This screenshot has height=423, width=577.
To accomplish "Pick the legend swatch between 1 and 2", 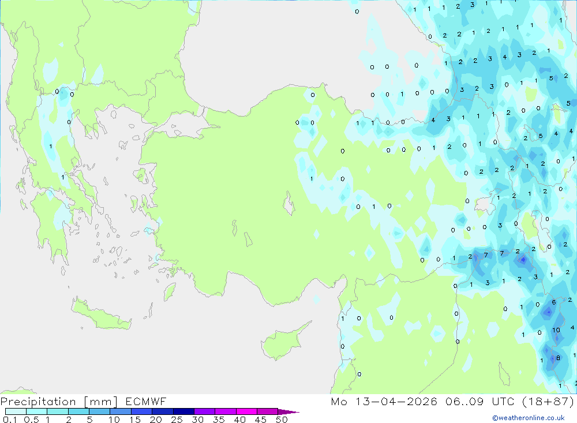I will point(58,411).
